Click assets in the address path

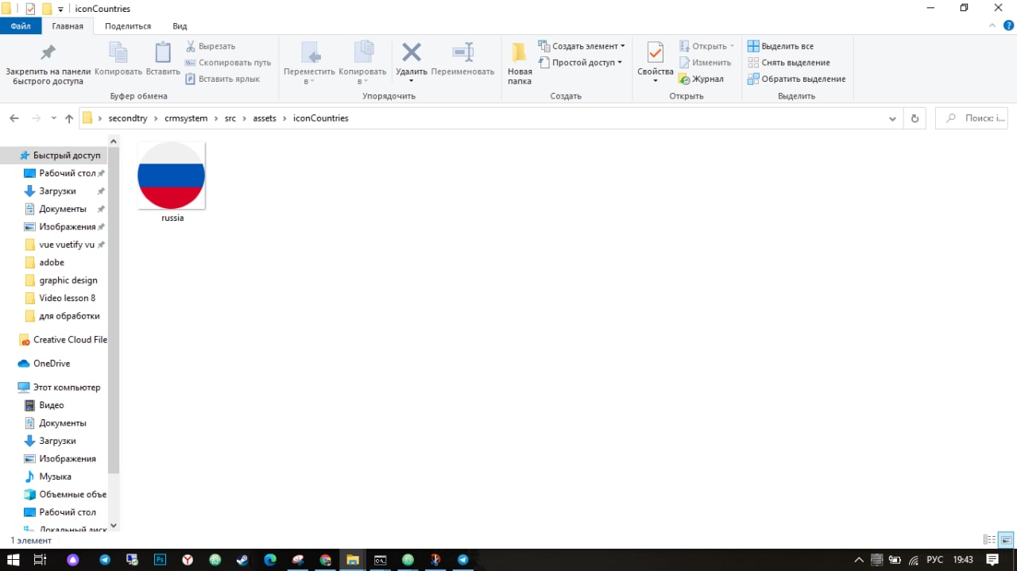265,118
